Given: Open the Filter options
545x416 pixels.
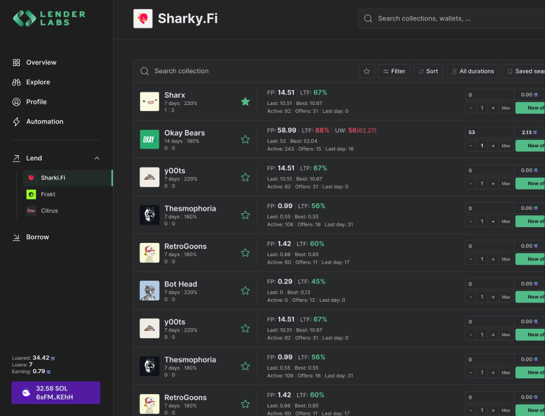Looking at the screenshot, I should point(393,71).
